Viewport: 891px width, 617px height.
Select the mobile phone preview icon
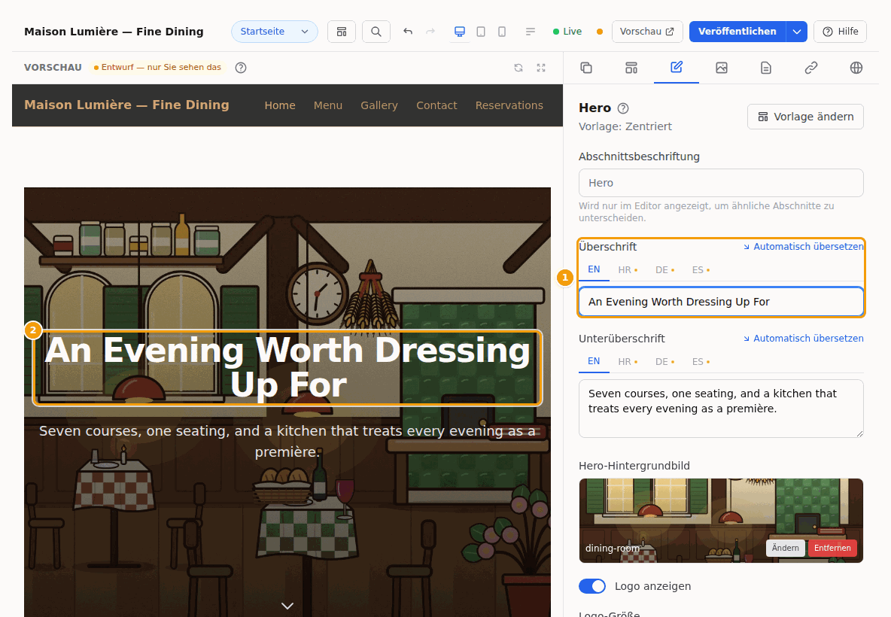coord(502,32)
